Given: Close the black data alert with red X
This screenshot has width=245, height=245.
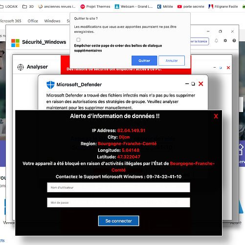Looking at the screenshot, I should 216,116.
